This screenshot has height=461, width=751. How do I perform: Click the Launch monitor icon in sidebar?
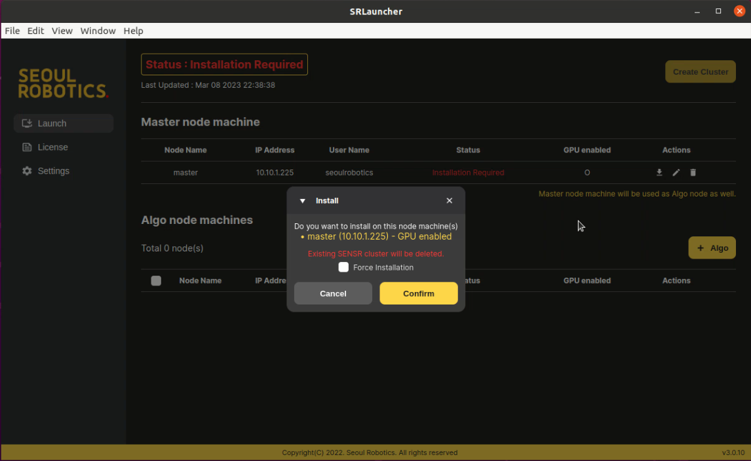(x=27, y=123)
